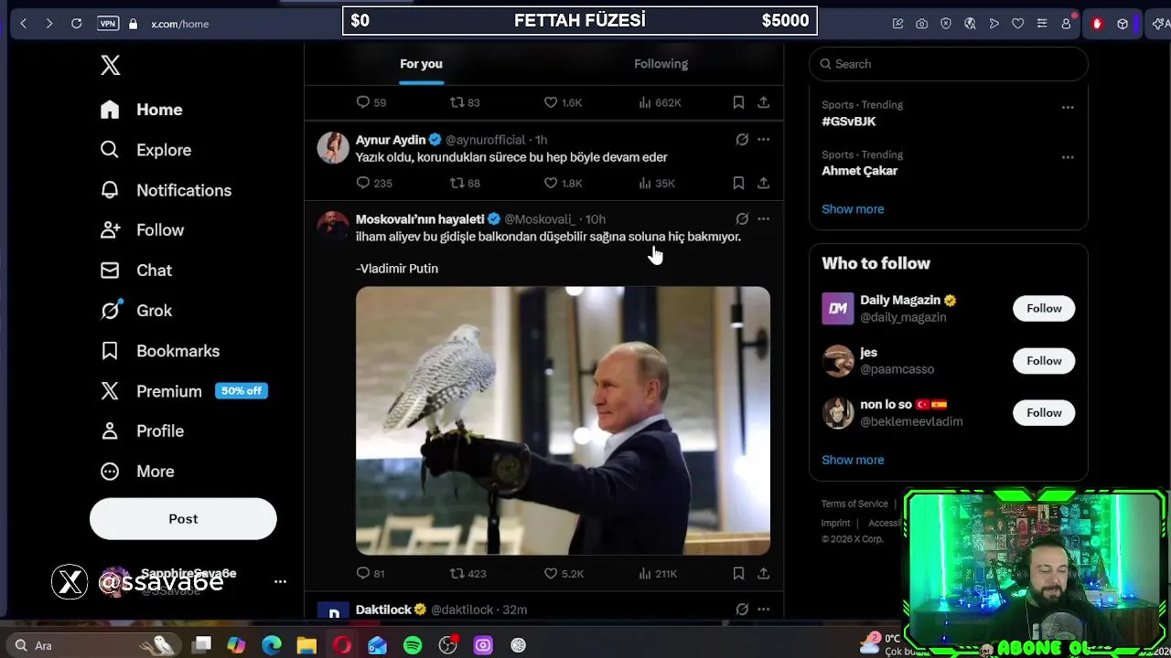The width and height of the screenshot is (1171, 658).
Task: Open File Explorer from the taskbar
Action: coord(306,645)
